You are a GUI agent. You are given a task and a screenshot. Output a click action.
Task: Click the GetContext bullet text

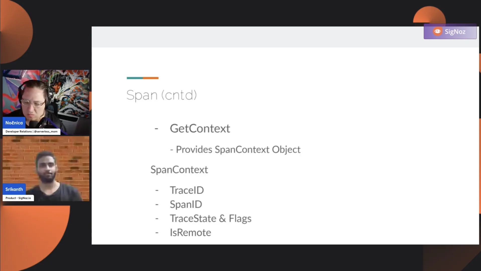tap(200, 128)
